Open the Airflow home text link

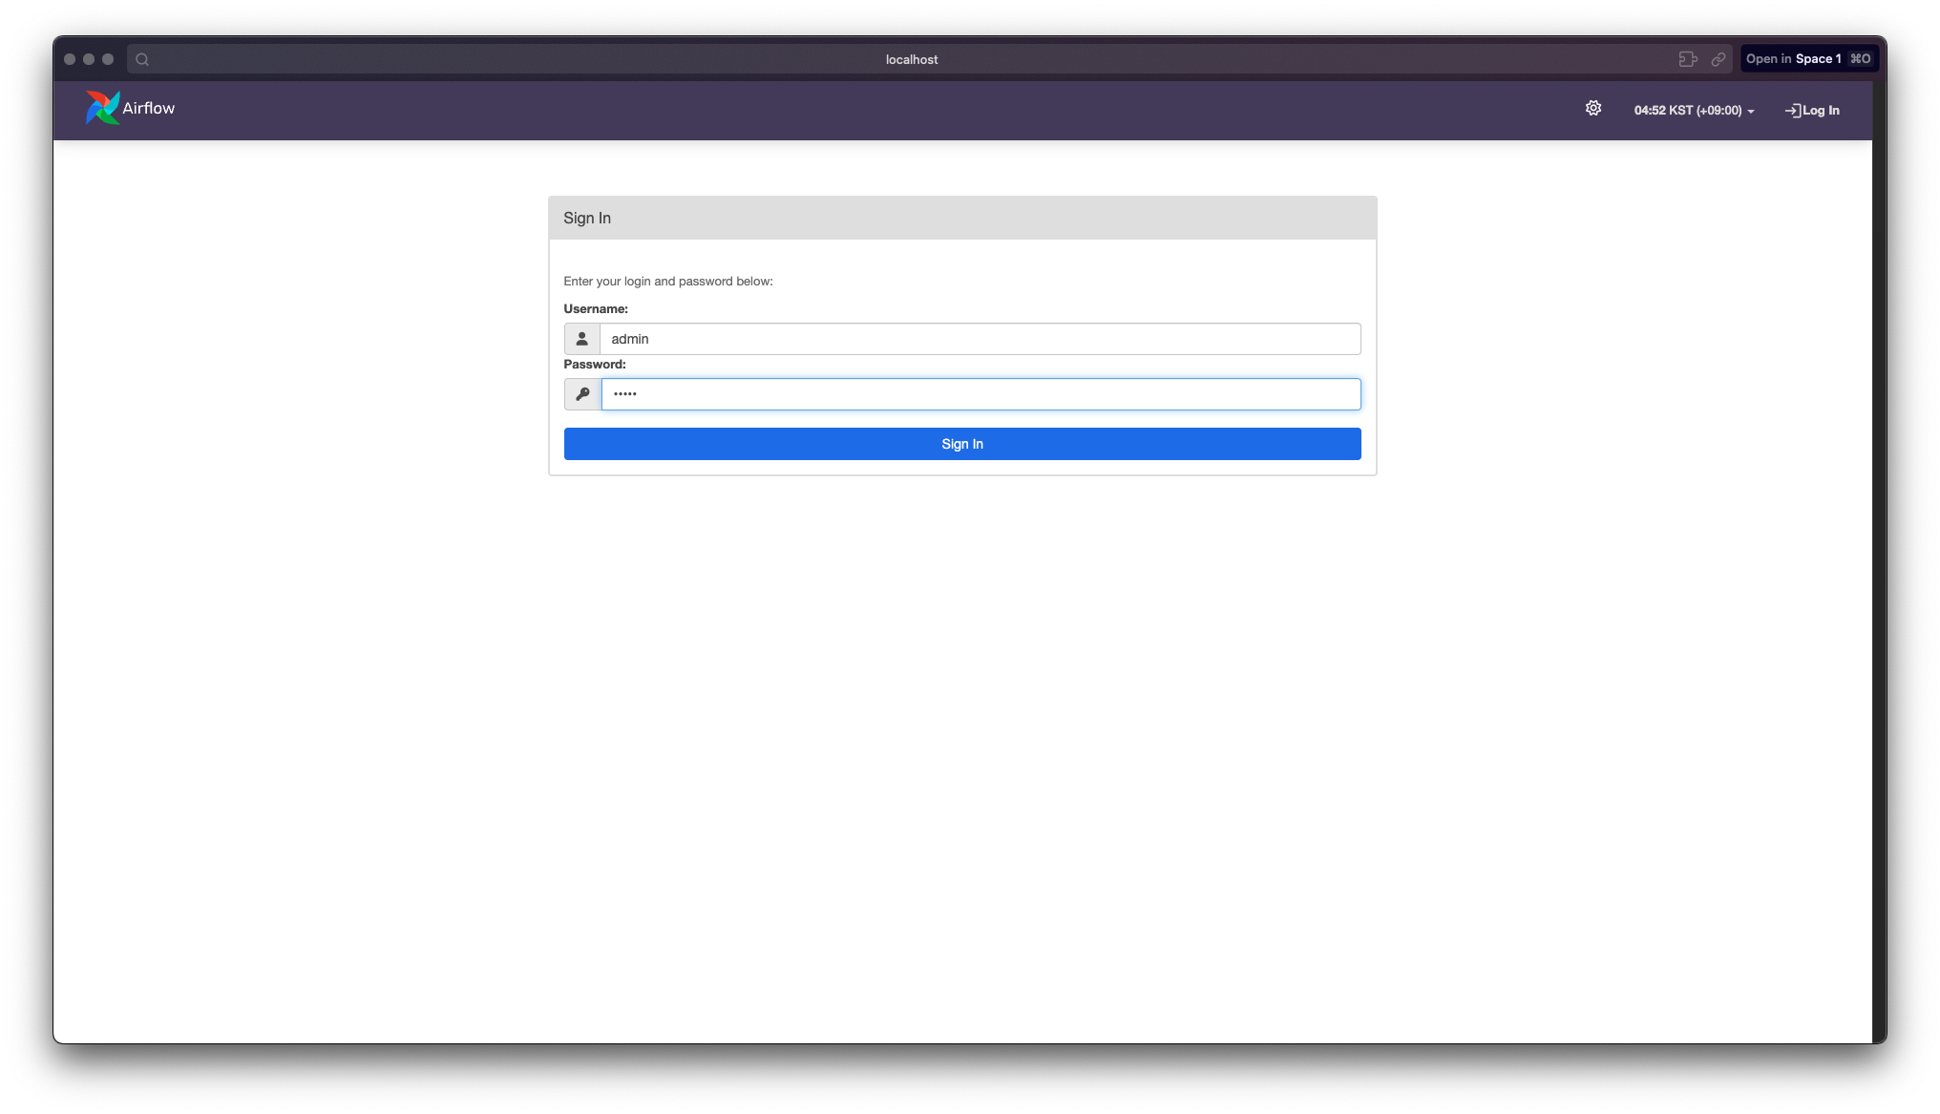tap(149, 108)
